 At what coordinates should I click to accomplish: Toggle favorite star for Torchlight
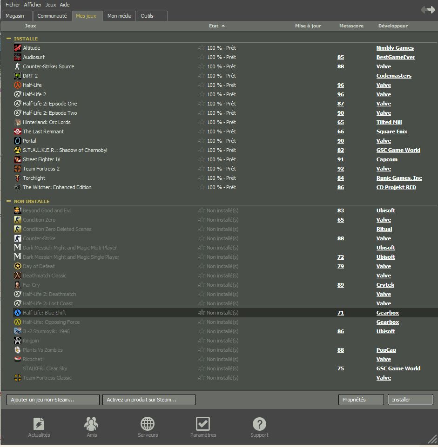(201, 178)
